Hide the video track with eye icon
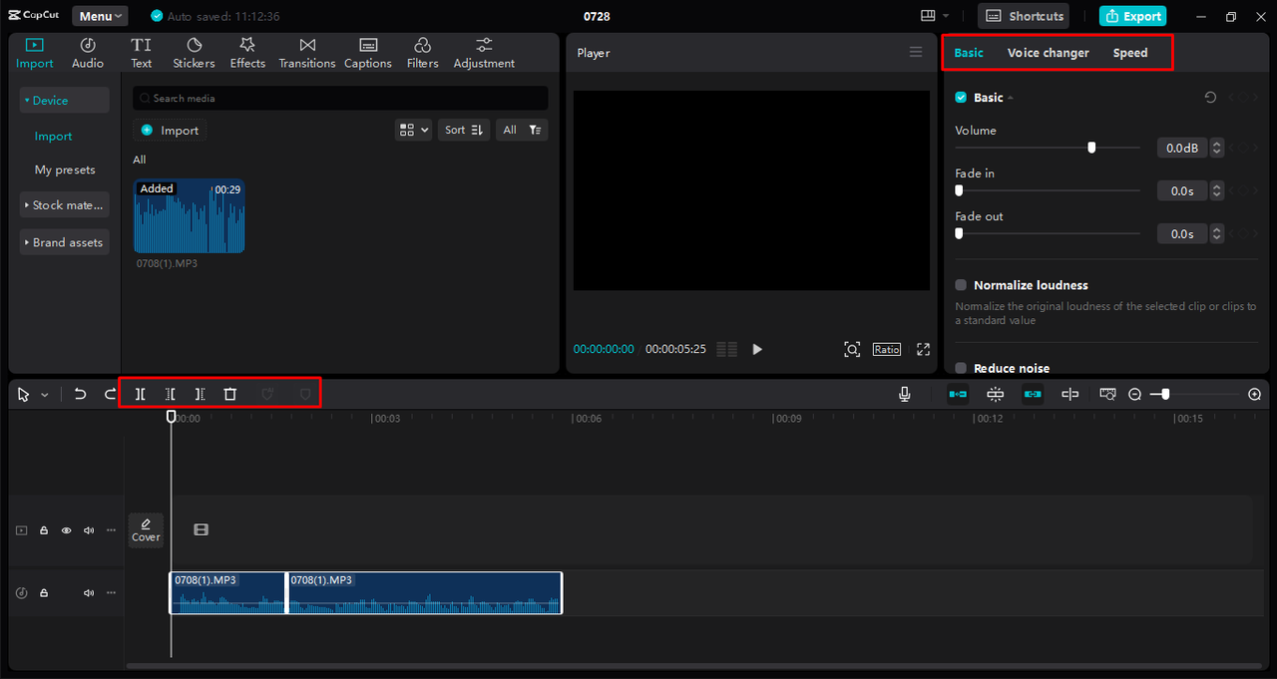The image size is (1277, 679). pos(66,530)
